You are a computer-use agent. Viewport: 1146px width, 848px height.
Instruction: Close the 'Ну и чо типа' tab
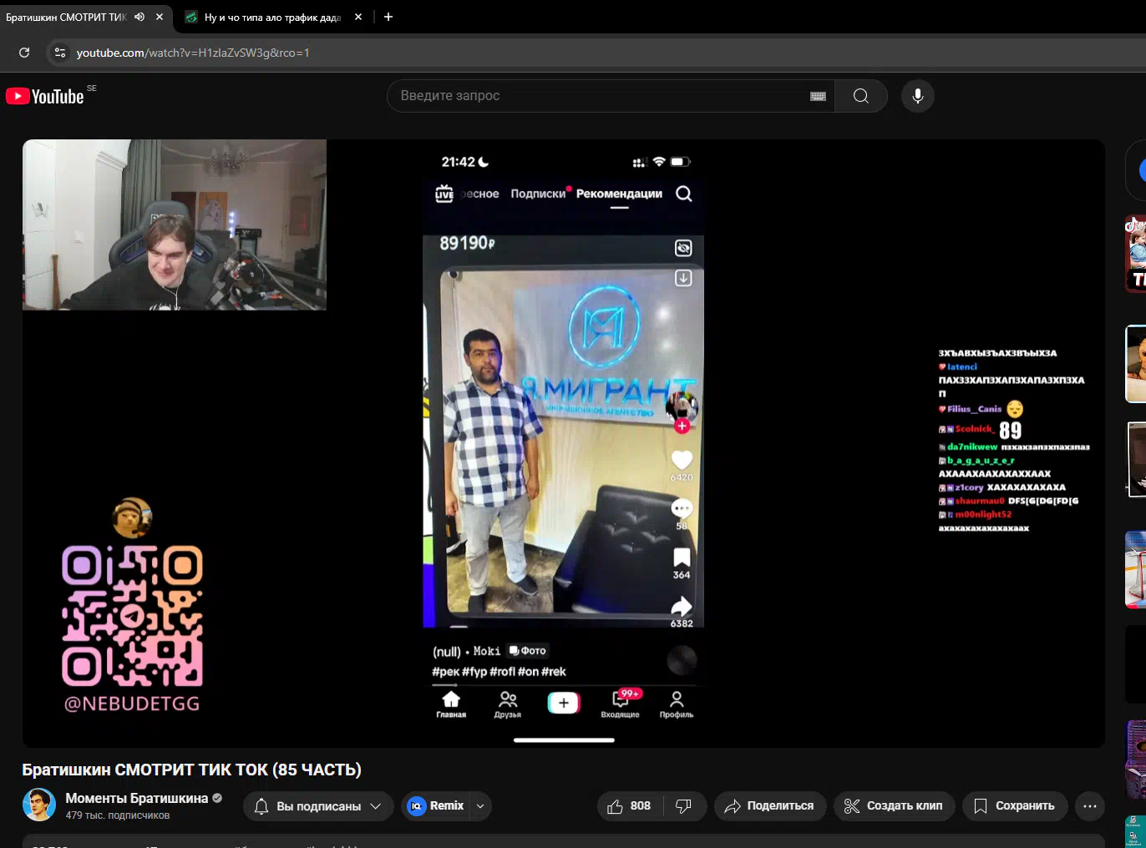(x=358, y=17)
